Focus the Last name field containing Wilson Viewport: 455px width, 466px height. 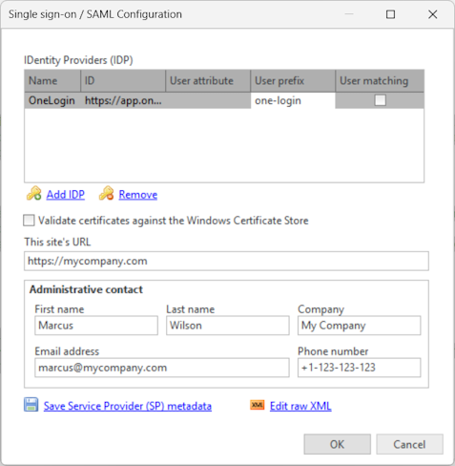point(228,326)
